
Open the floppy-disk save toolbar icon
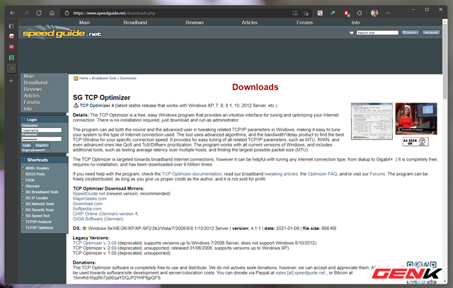(x=320, y=13)
